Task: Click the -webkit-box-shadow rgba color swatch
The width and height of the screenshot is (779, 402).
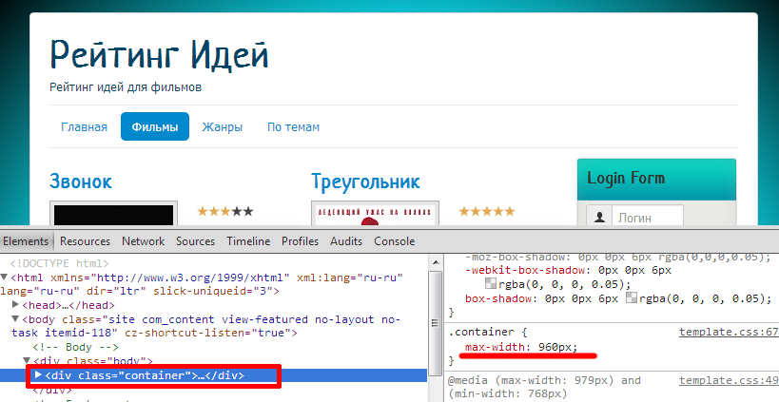Action: click(490, 284)
